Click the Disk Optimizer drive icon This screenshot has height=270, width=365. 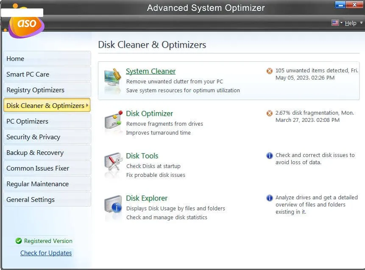[x=113, y=120]
